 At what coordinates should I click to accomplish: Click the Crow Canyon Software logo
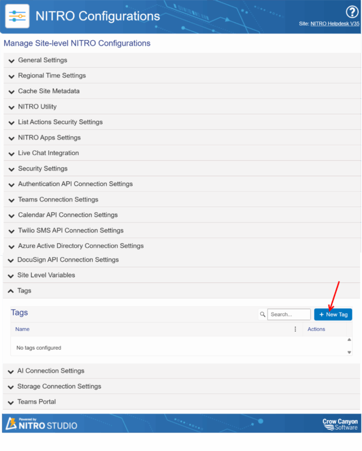point(340,424)
